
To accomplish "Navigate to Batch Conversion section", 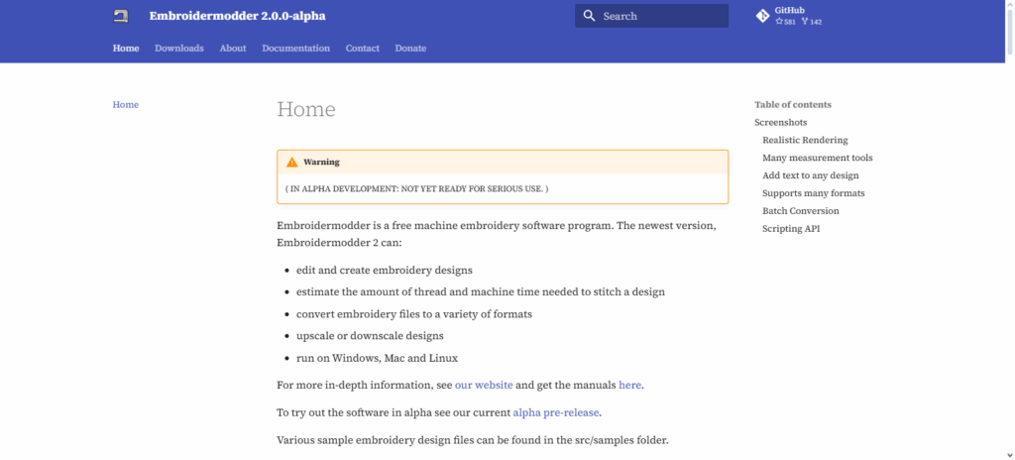I will coord(800,211).
